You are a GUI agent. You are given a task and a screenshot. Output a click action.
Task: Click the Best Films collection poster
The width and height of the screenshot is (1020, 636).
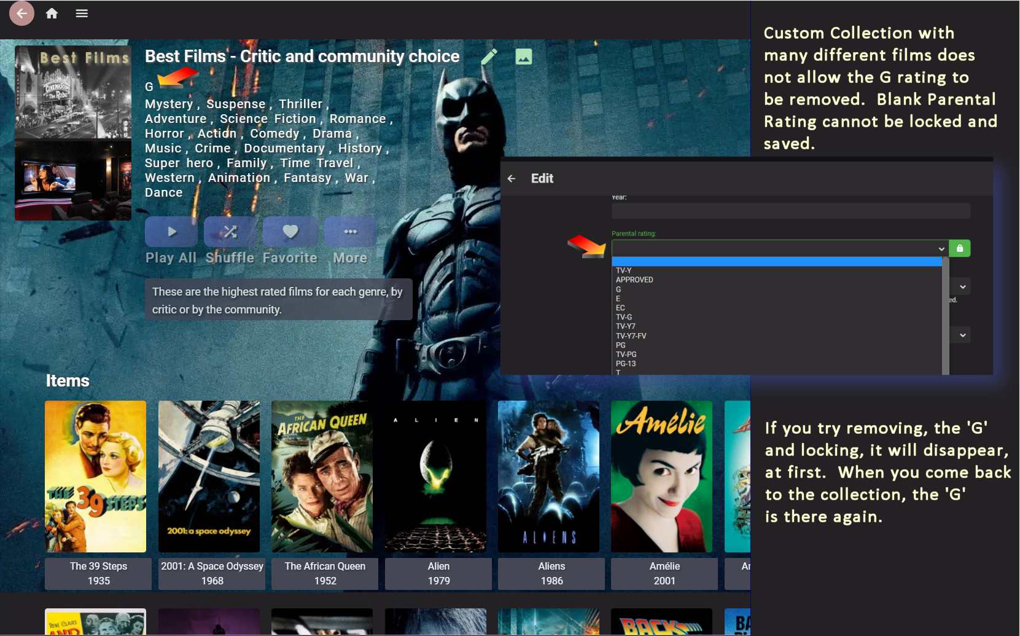point(73,133)
